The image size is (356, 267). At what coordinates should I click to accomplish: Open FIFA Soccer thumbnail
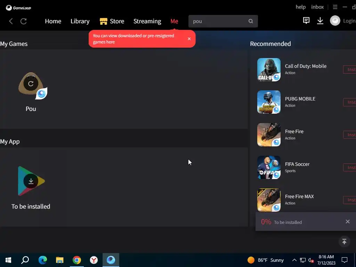269,167
